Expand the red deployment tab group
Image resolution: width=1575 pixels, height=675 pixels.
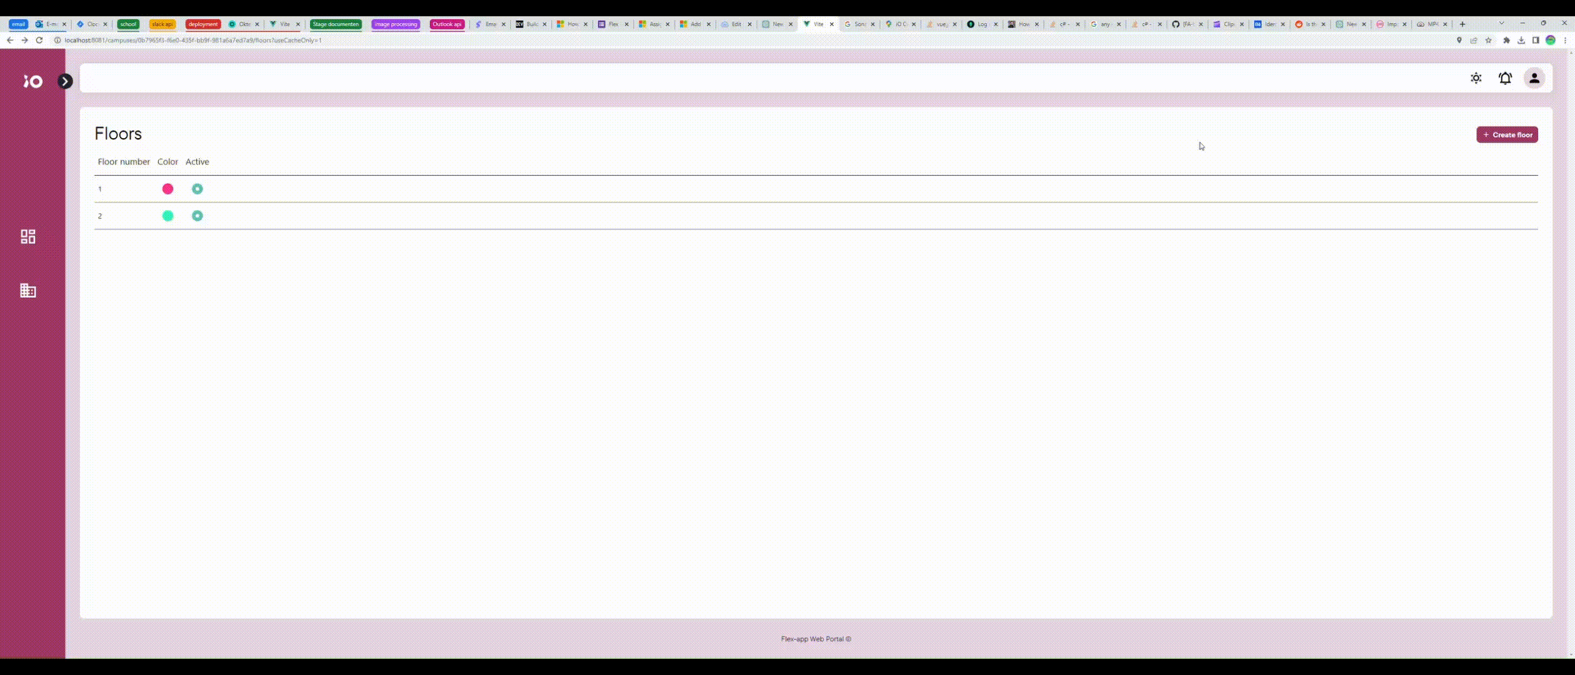pos(203,24)
